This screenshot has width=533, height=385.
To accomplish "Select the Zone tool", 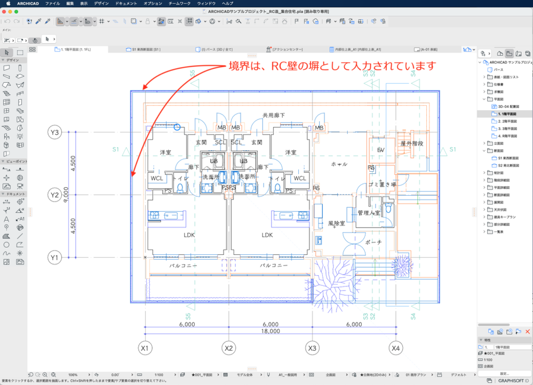I will click(20, 119).
